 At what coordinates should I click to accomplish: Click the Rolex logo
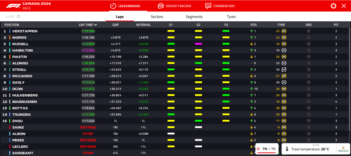(x=343, y=149)
